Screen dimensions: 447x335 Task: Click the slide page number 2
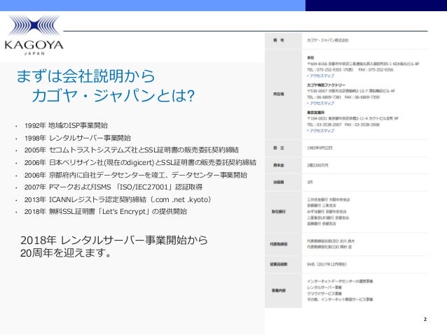(425, 320)
